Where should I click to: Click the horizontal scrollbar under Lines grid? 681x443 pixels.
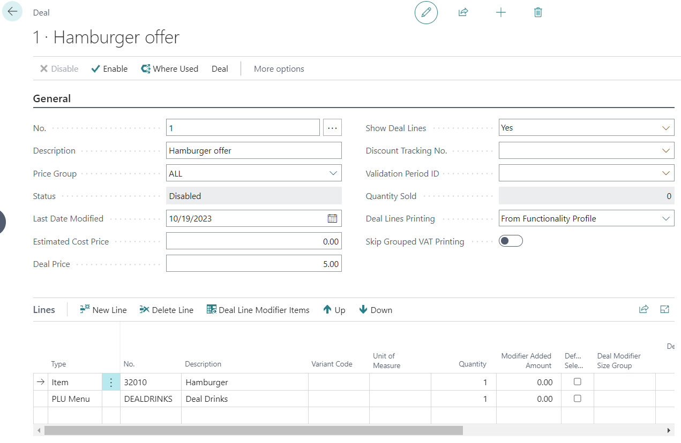253,431
